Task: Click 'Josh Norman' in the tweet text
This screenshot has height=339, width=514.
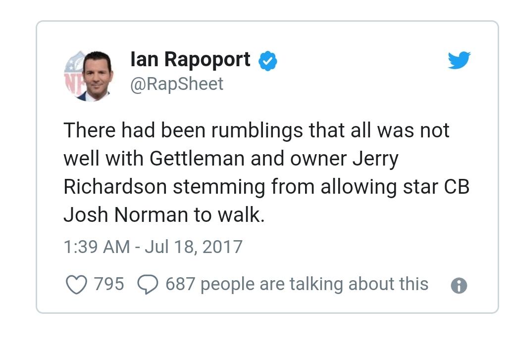Action: [126, 215]
